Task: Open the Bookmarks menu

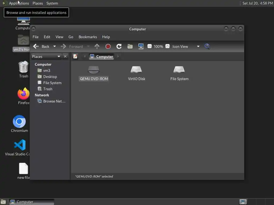Action: [88, 37]
